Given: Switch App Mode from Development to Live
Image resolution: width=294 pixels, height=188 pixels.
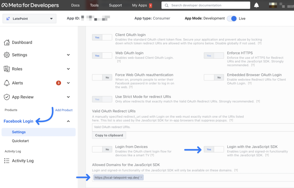Looking at the screenshot, I should pos(231,18).
